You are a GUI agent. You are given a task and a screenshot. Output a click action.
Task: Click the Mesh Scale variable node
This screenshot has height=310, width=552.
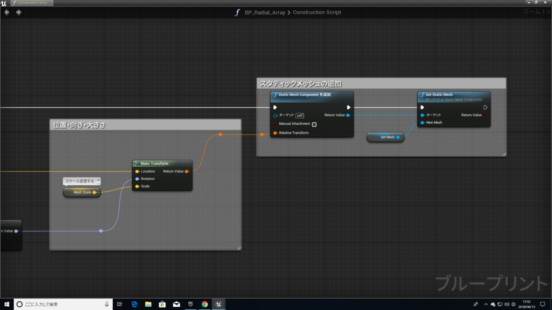coord(82,192)
